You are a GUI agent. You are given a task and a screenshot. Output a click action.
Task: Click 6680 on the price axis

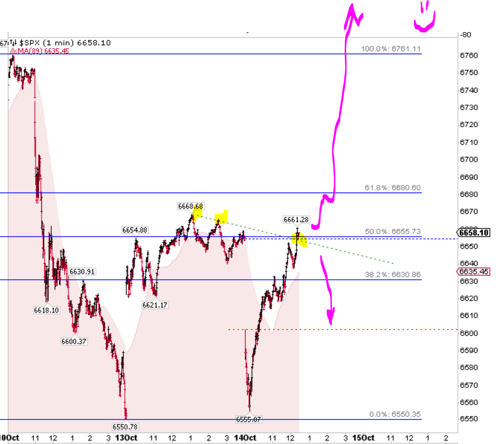click(469, 194)
